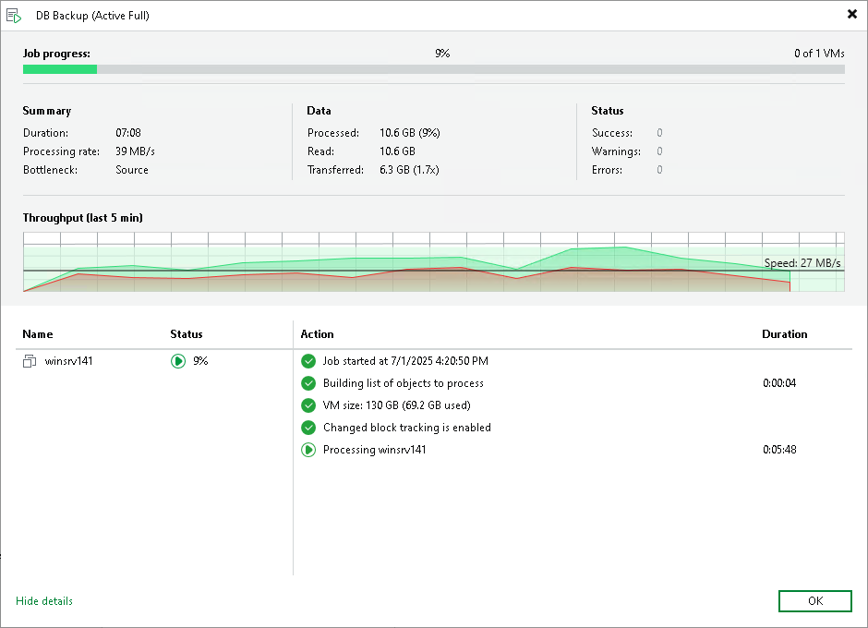The width and height of the screenshot is (868, 628).
Task: Collapse the log with Hide details
Action: tap(44, 601)
